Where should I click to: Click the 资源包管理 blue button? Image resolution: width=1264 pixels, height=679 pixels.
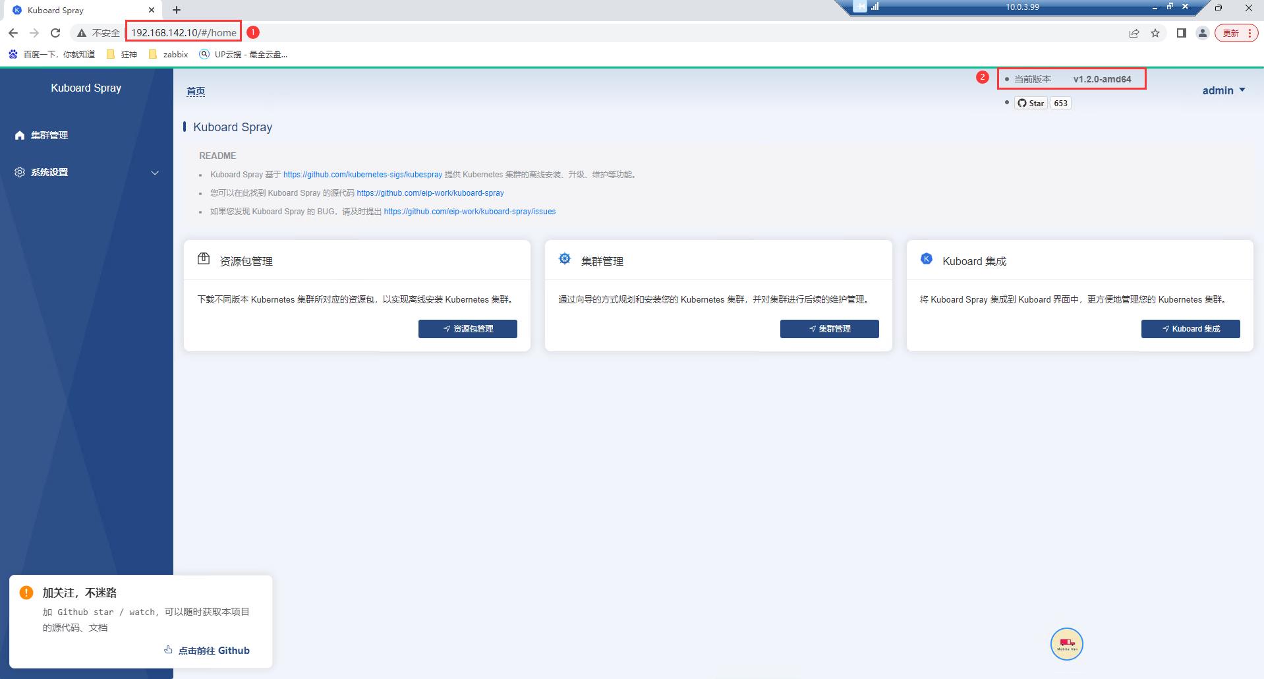coord(468,329)
